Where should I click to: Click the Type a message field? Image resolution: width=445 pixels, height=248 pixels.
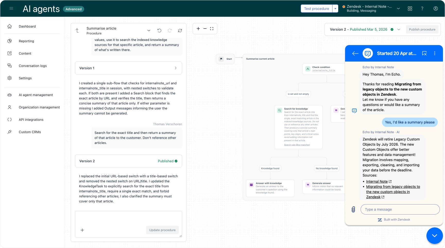click(x=400, y=209)
